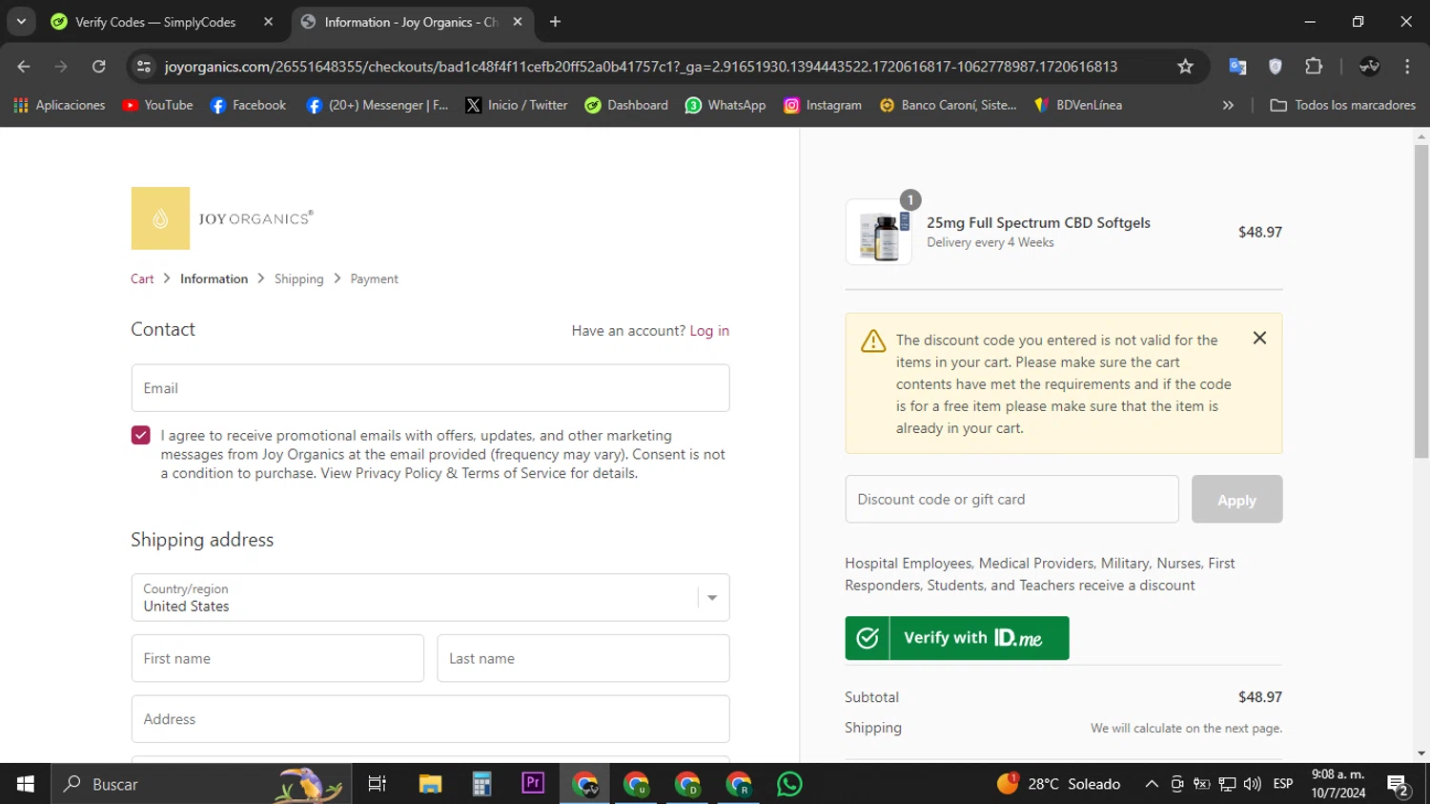The width and height of the screenshot is (1430, 804).
Task: Click the page vertical scrollbar
Action: tap(1421, 299)
